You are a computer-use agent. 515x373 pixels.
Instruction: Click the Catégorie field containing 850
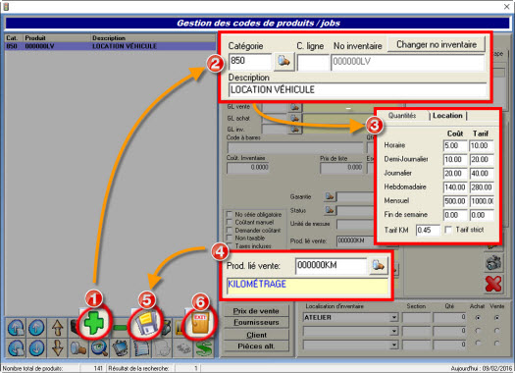point(250,62)
